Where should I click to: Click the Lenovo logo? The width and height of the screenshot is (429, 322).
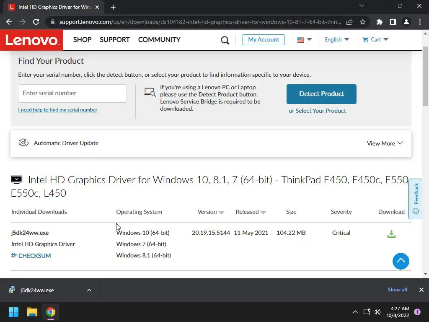[31, 40]
